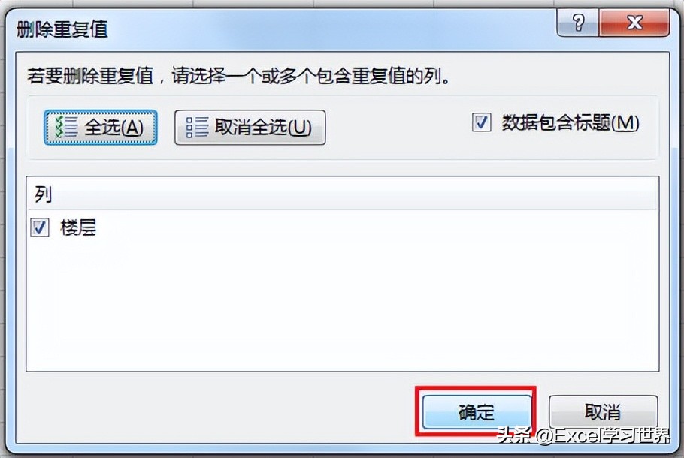684x458 pixels.
Task: Click the 头条 @Excel学习世界 watermark text
Action: (583, 435)
